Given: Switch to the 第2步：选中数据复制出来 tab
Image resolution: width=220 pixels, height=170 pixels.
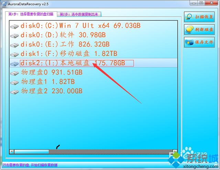Looking at the screenshot, I should coord(79,14).
